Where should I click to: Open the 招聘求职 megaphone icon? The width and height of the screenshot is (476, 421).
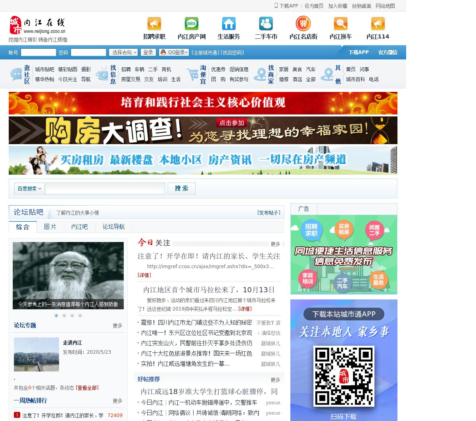[154, 24]
